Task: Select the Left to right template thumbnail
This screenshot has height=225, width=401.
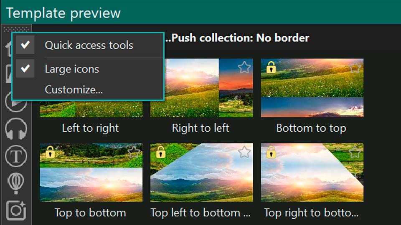Action: [x=91, y=109]
